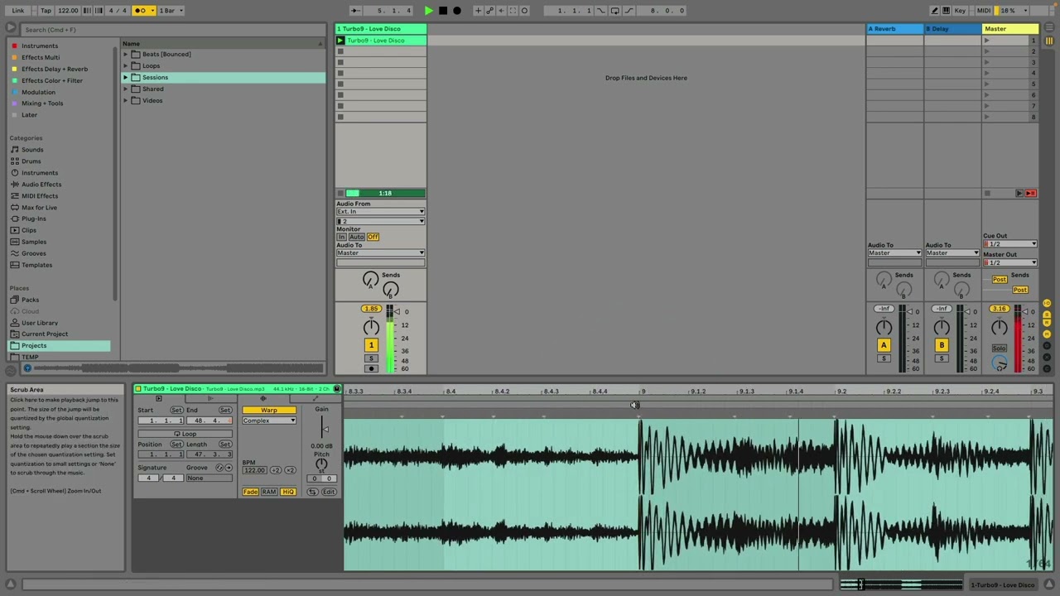Image resolution: width=1060 pixels, height=596 pixels.
Task: Set track monitor to Auto
Action: 356,237
